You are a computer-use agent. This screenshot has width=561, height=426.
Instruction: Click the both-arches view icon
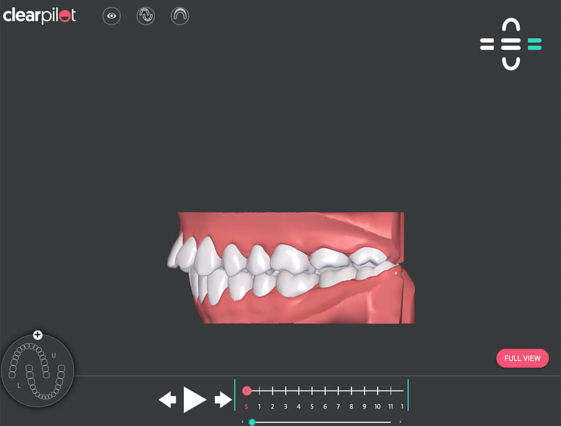145,16
